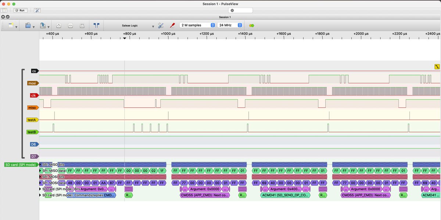Click the add protocol decoder icon
This screenshot has width=441, height=220.
(252, 26)
